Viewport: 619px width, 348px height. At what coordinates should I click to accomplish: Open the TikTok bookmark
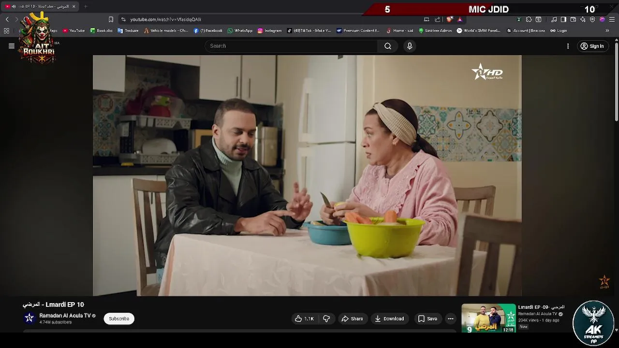coord(309,30)
